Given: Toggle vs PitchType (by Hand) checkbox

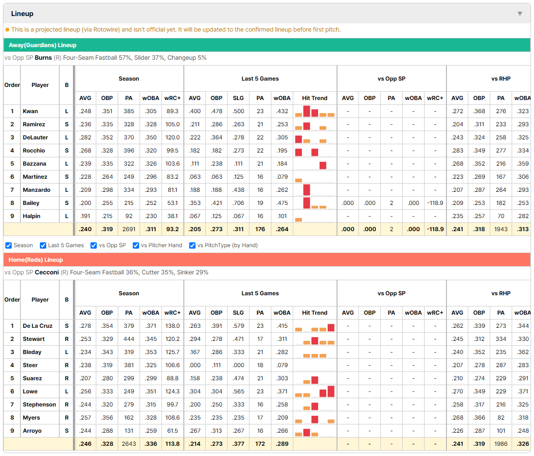Looking at the screenshot, I should pos(193,246).
